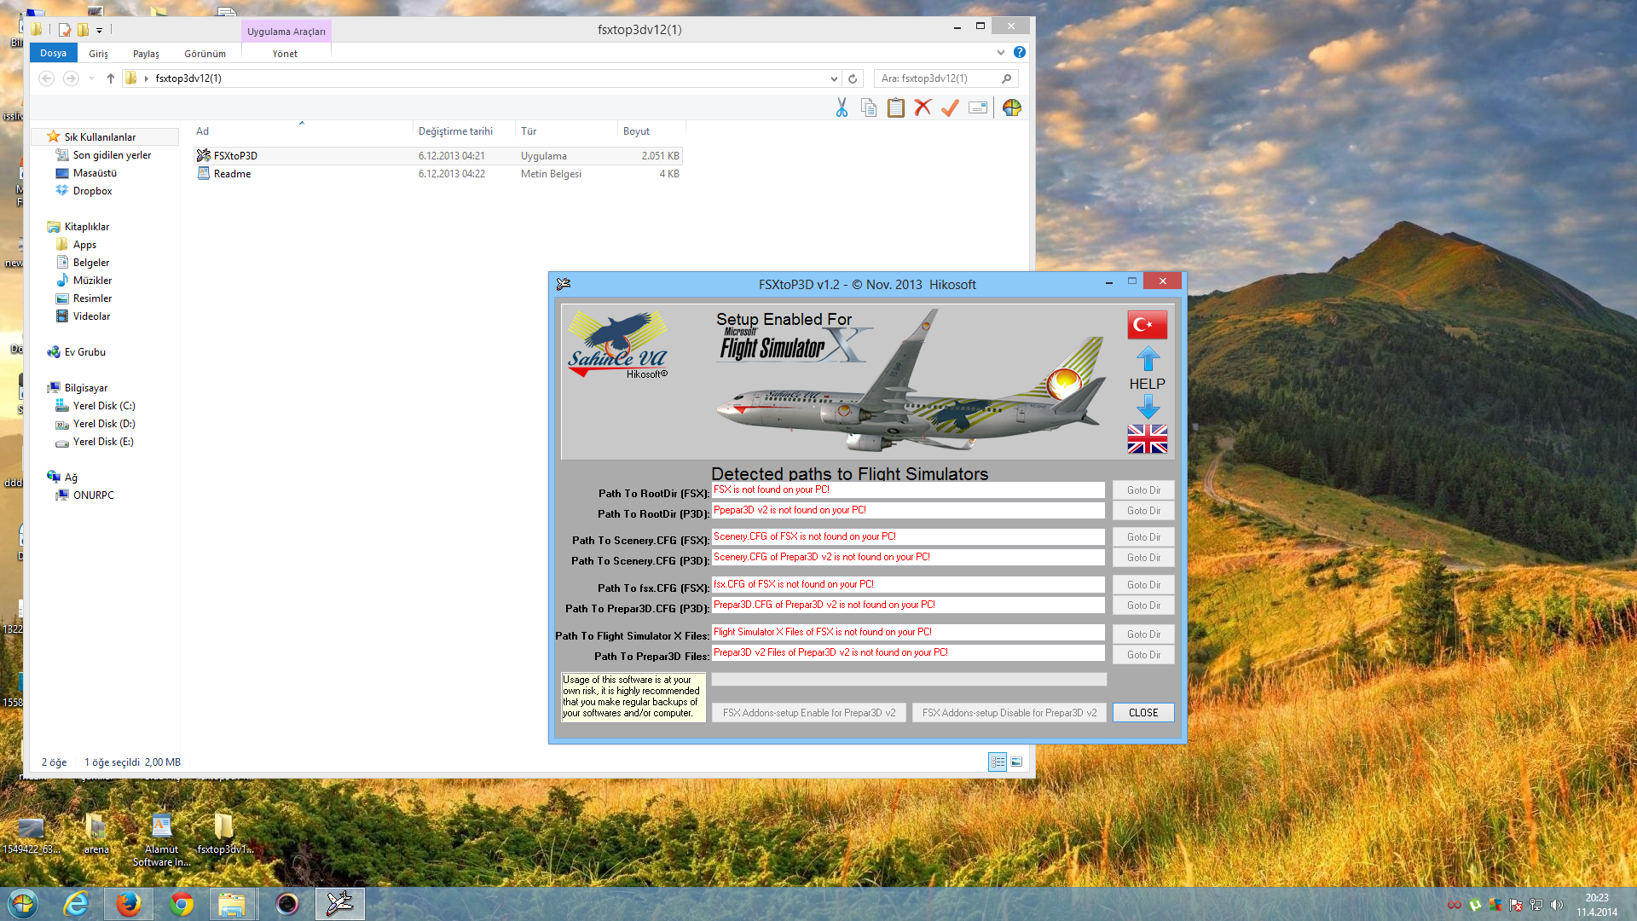Switch to details view icon in status bar

tap(998, 762)
